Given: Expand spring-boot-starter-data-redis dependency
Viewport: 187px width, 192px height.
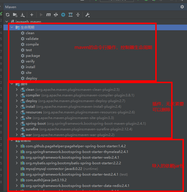Looking at the screenshot, I should (x=17, y=186).
